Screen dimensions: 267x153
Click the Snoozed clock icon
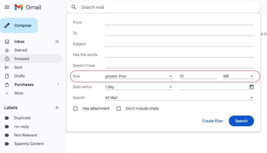(x=7, y=59)
